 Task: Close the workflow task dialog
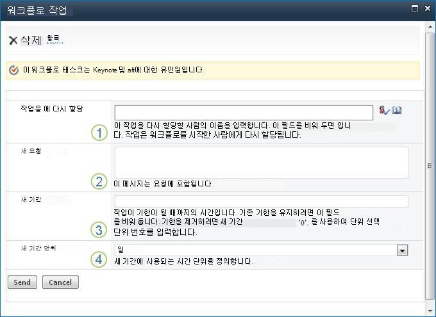pos(428,8)
